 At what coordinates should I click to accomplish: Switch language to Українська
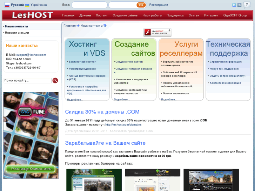tap(39, 5)
